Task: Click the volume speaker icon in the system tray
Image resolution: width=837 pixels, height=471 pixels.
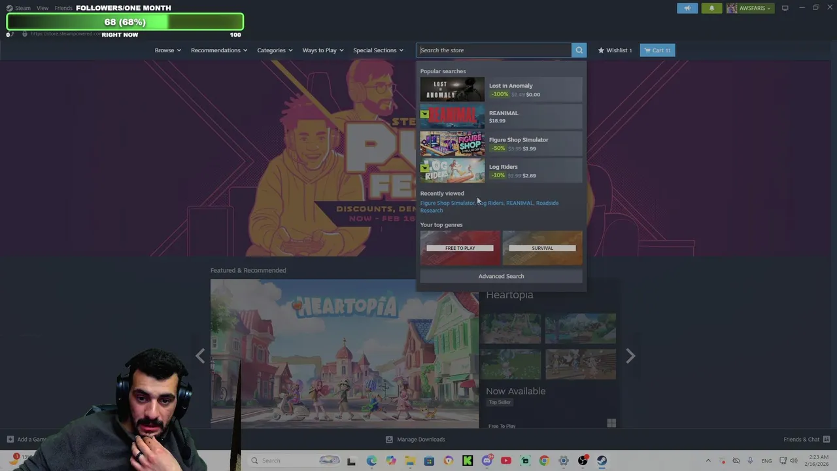Action: pyautogui.click(x=793, y=461)
